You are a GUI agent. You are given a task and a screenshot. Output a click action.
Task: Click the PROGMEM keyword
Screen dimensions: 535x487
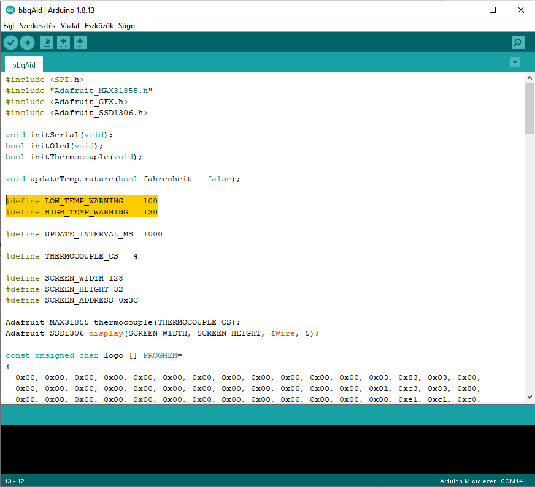point(160,355)
